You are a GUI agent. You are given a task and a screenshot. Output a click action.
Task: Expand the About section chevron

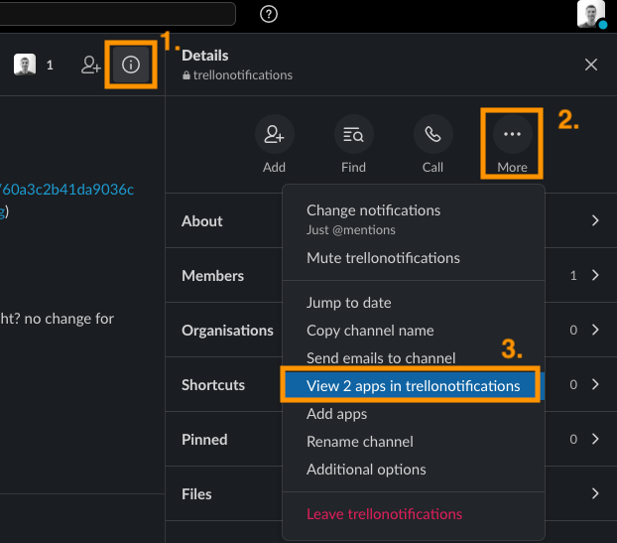595,220
